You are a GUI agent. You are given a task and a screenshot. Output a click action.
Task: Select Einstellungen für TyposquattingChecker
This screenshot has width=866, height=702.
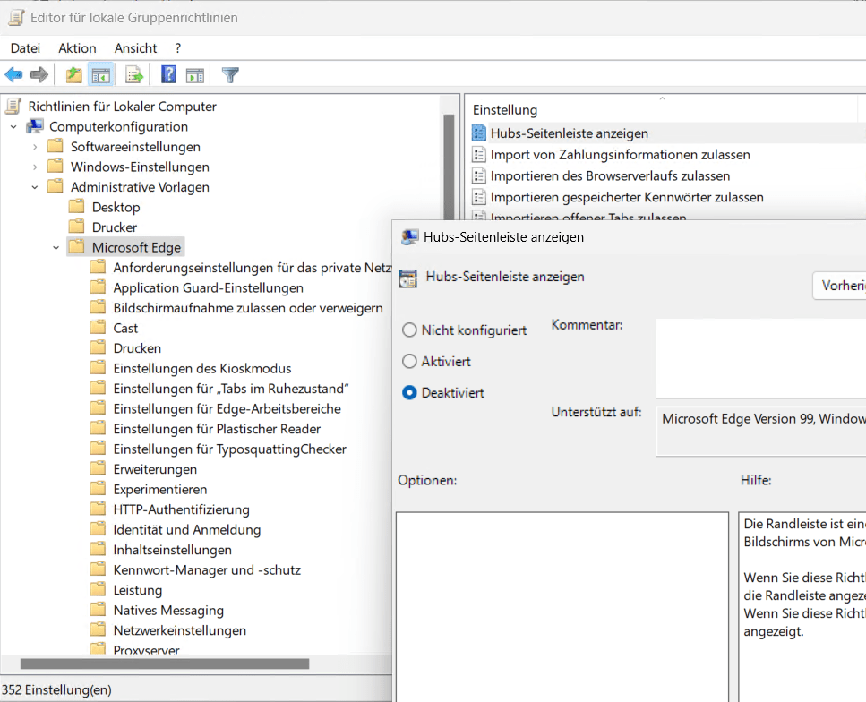pyautogui.click(x=230, y=449)
